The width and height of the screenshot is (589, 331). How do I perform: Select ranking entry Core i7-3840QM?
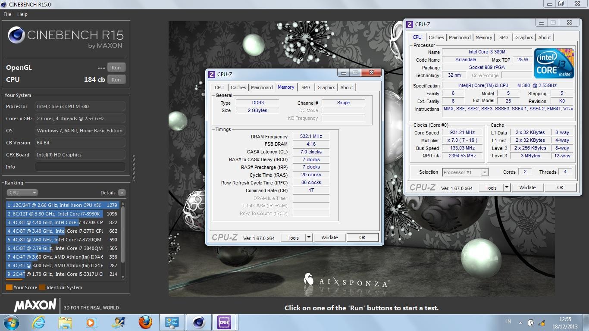(62, 248)
